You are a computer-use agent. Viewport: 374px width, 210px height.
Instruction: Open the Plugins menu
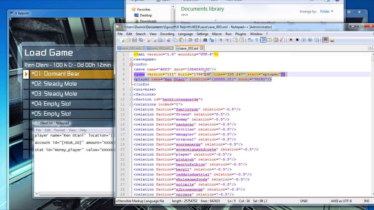pos(241,34)
